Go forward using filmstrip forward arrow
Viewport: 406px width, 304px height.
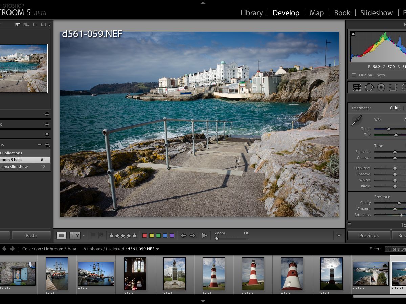click(13, 249)
